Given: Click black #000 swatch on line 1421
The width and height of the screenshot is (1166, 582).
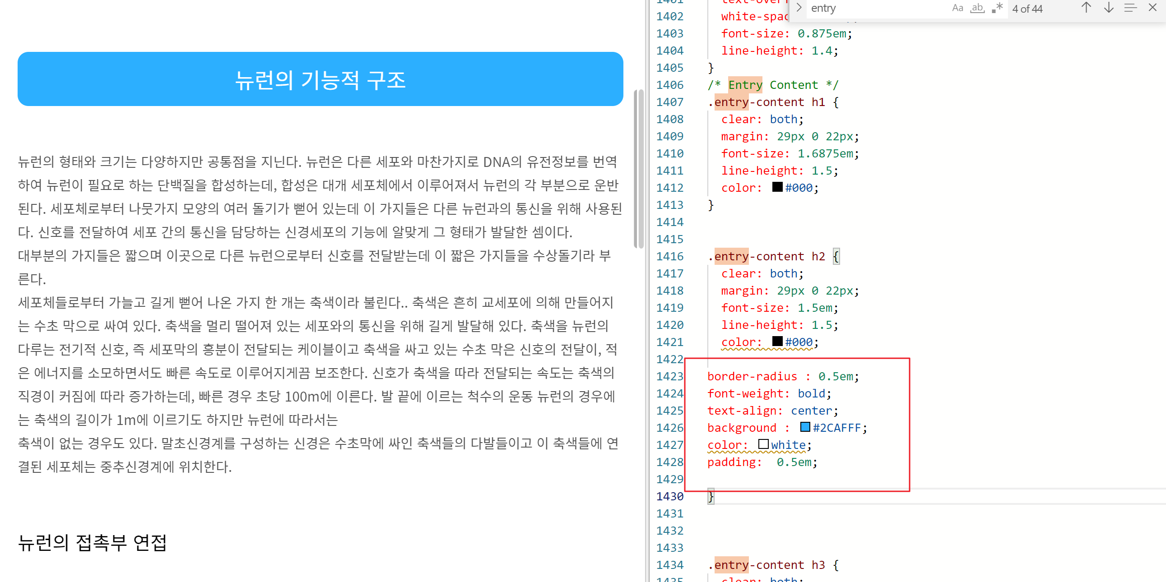Looking at the screenshot, I should pyautogui.click(x=777, y=342).
